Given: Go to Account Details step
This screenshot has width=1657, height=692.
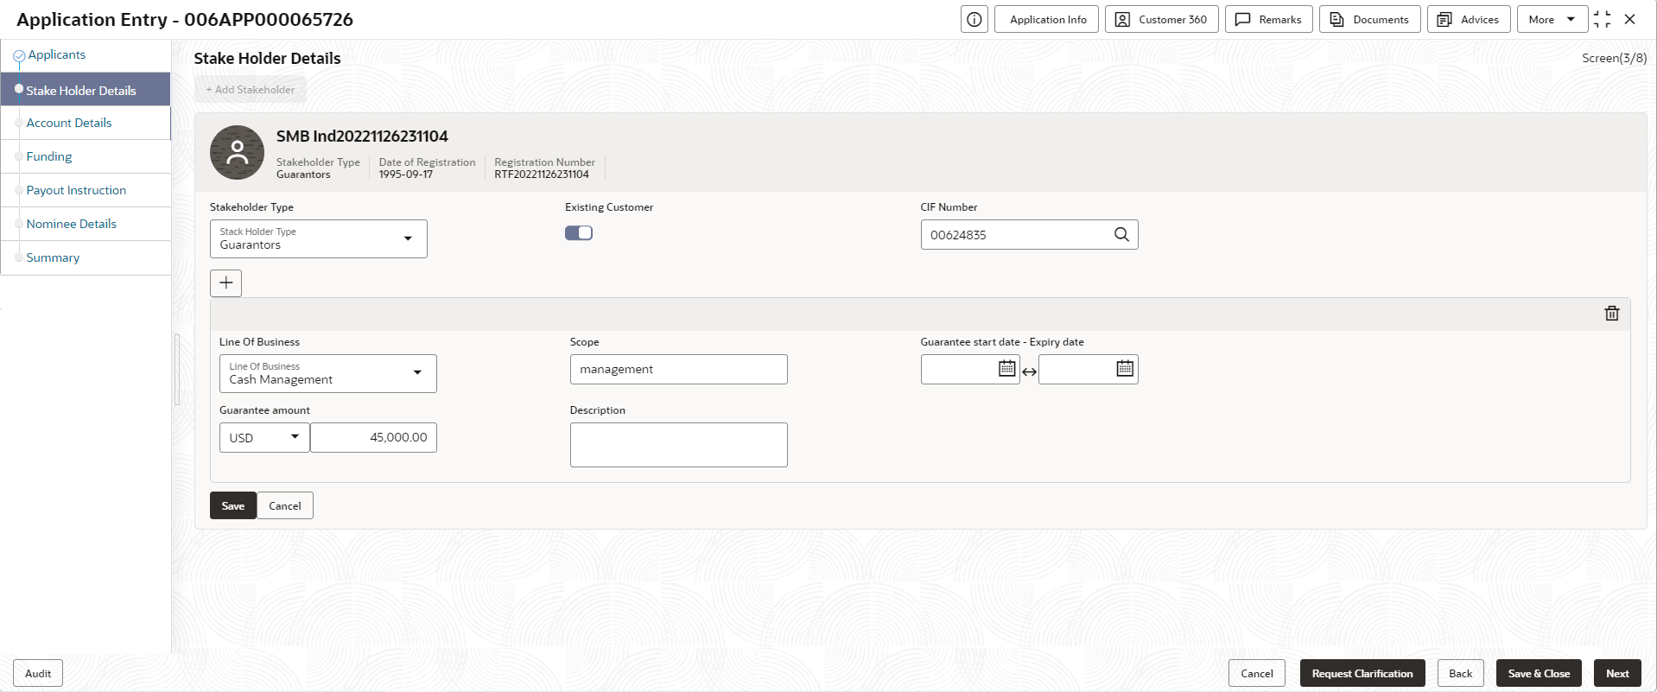Looking at the screenshot, I should (x=69, y=123).
